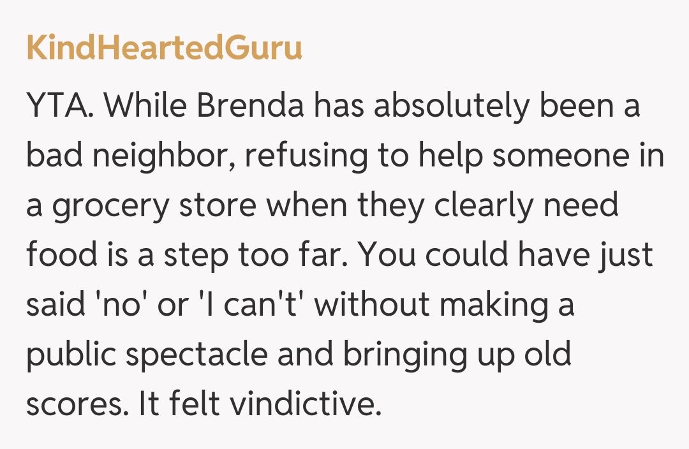
Task: Click the word 'food' in the comment
Action: pyautogui.click(x=61, y=256)
